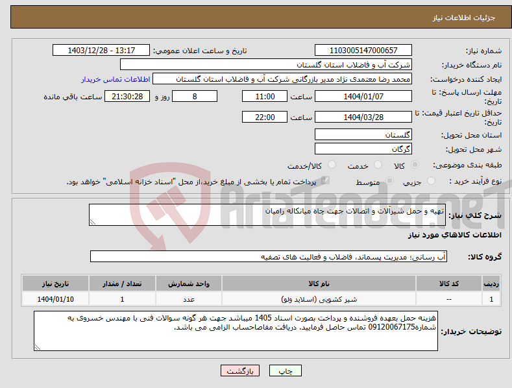Select the متوسط purchase type radio
512x388 pixels.
[x=389, y=180]
